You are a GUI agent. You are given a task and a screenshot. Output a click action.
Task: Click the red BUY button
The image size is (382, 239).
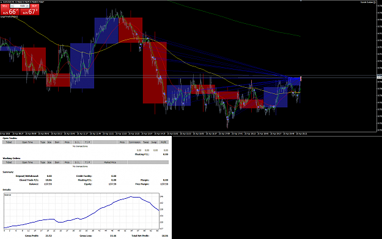tap(34, 6)
